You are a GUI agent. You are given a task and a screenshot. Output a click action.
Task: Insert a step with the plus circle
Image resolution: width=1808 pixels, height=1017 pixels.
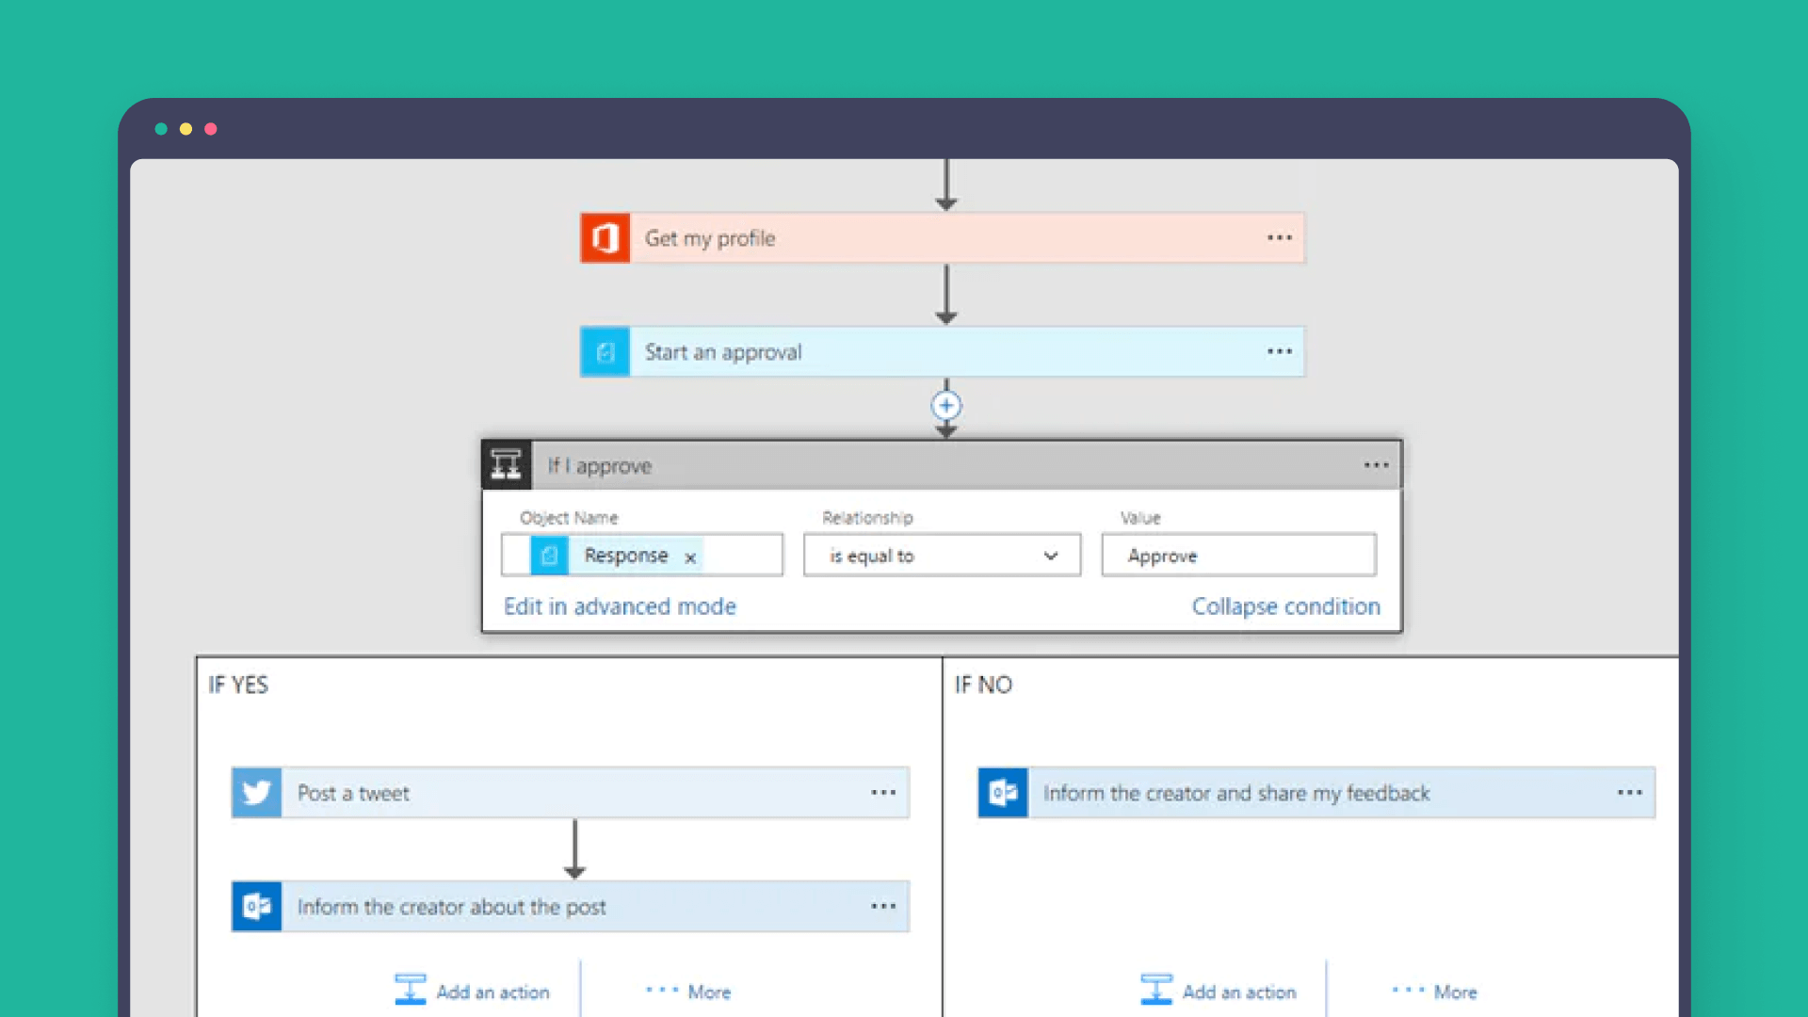pyautogui.click(x=946, y=406)
